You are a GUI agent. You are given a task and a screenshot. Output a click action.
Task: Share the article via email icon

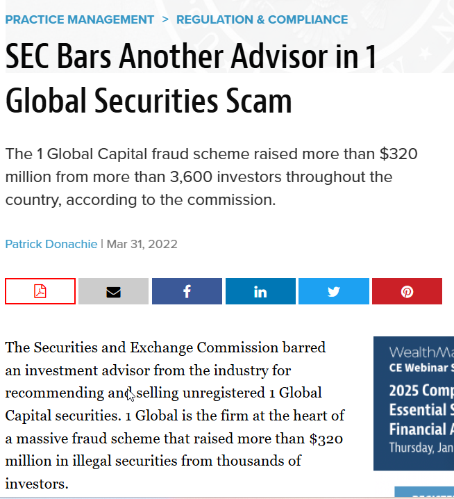click(x=114, y=291)
